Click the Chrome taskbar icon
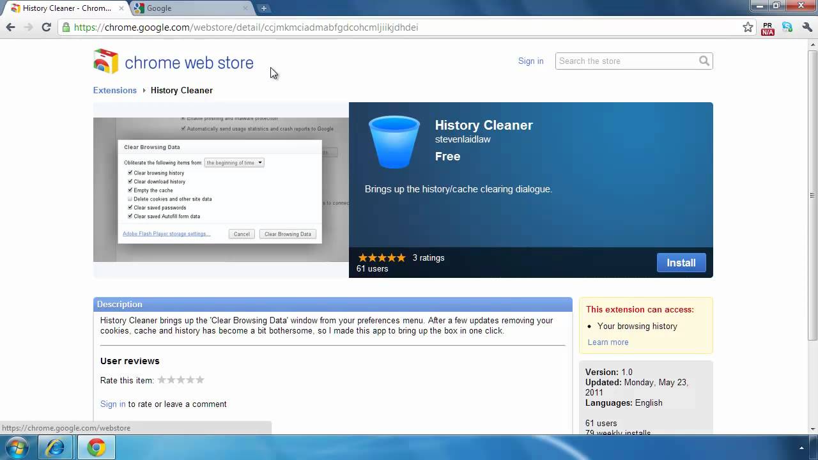The image size is (818, 460). tap(96, 447)
